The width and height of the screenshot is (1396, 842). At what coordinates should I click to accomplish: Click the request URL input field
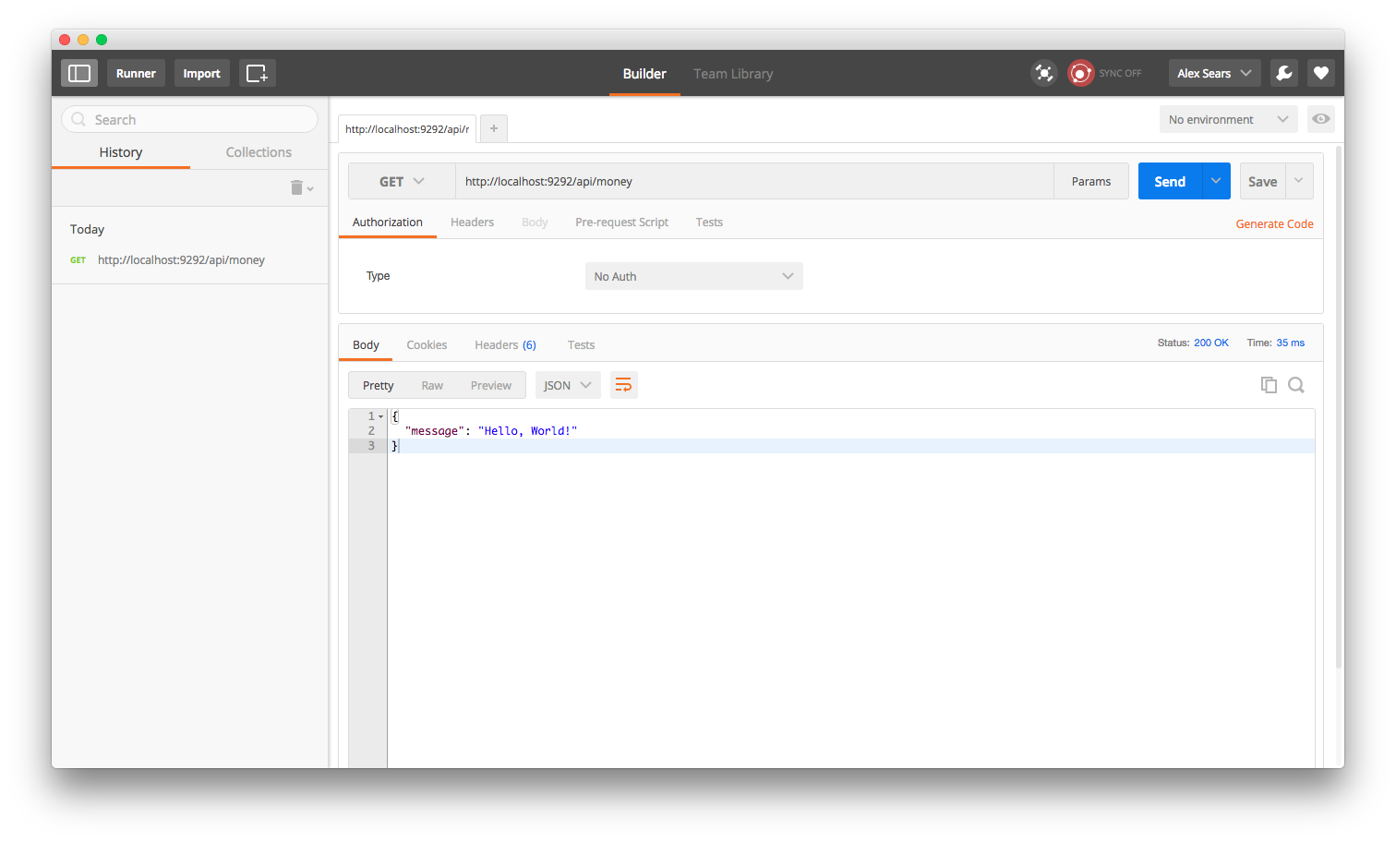click(754, 181)
